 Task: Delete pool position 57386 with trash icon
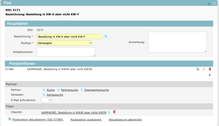(x=210, y=69)
